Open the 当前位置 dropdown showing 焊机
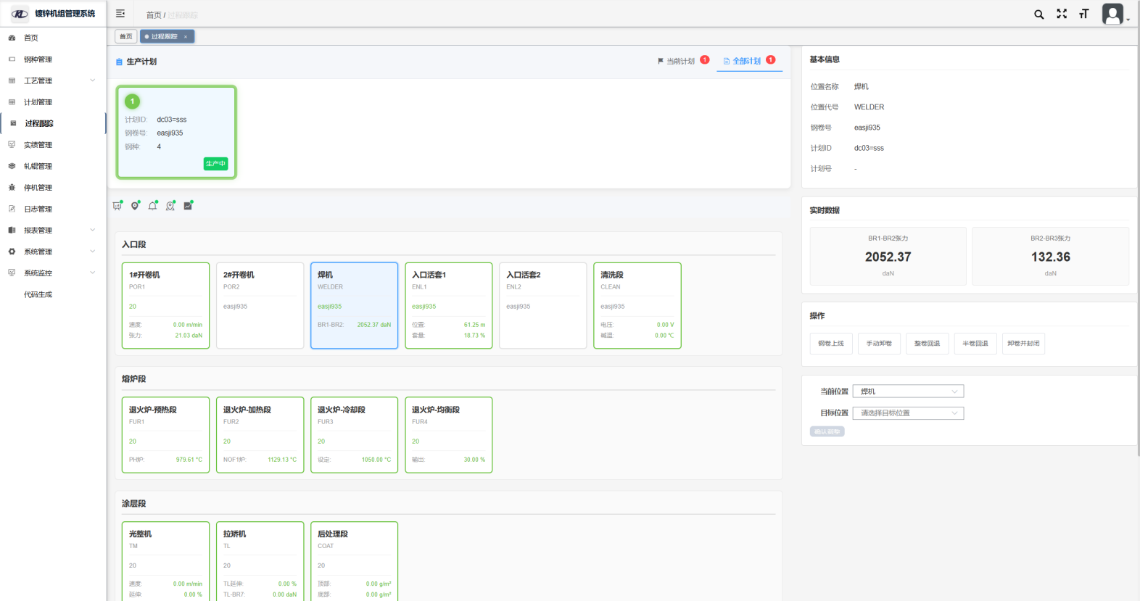 pyautogui.click(x=908, y=391)
